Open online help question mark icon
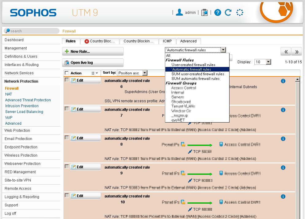305x219 pixels. [x=218, y=13]
